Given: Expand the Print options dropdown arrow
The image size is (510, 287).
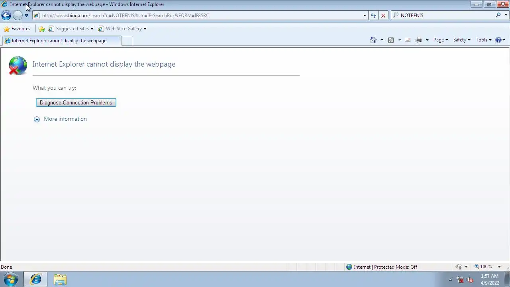Looking at the screenshot, I should pyautogui.click(x=427, y=40).
